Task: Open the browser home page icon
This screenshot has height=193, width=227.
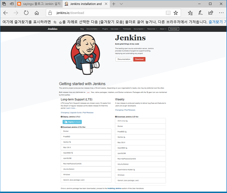Action: click(37, 13)
